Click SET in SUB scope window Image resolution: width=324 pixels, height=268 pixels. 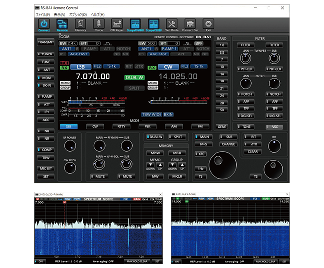[x=284, y=262]
